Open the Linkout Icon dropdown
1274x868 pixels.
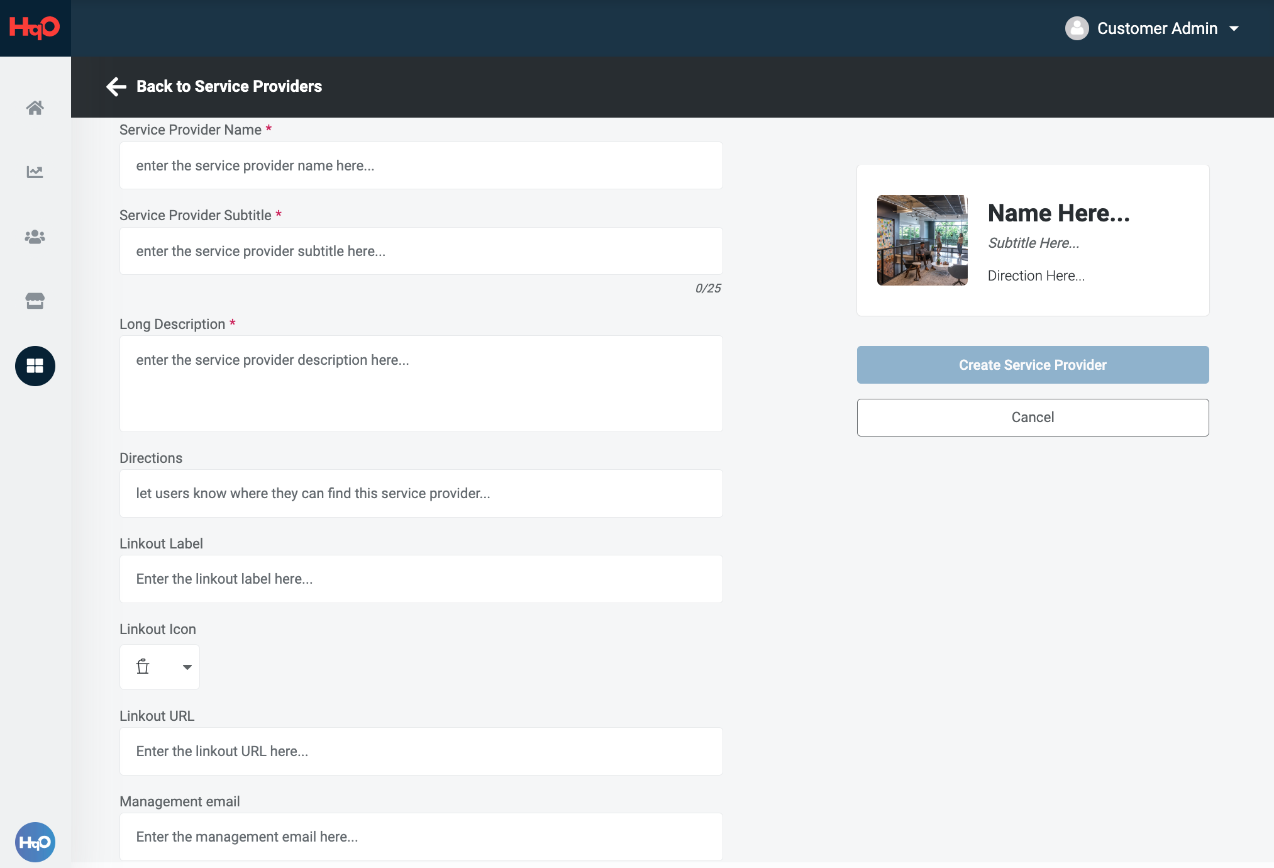click(160, 667)
